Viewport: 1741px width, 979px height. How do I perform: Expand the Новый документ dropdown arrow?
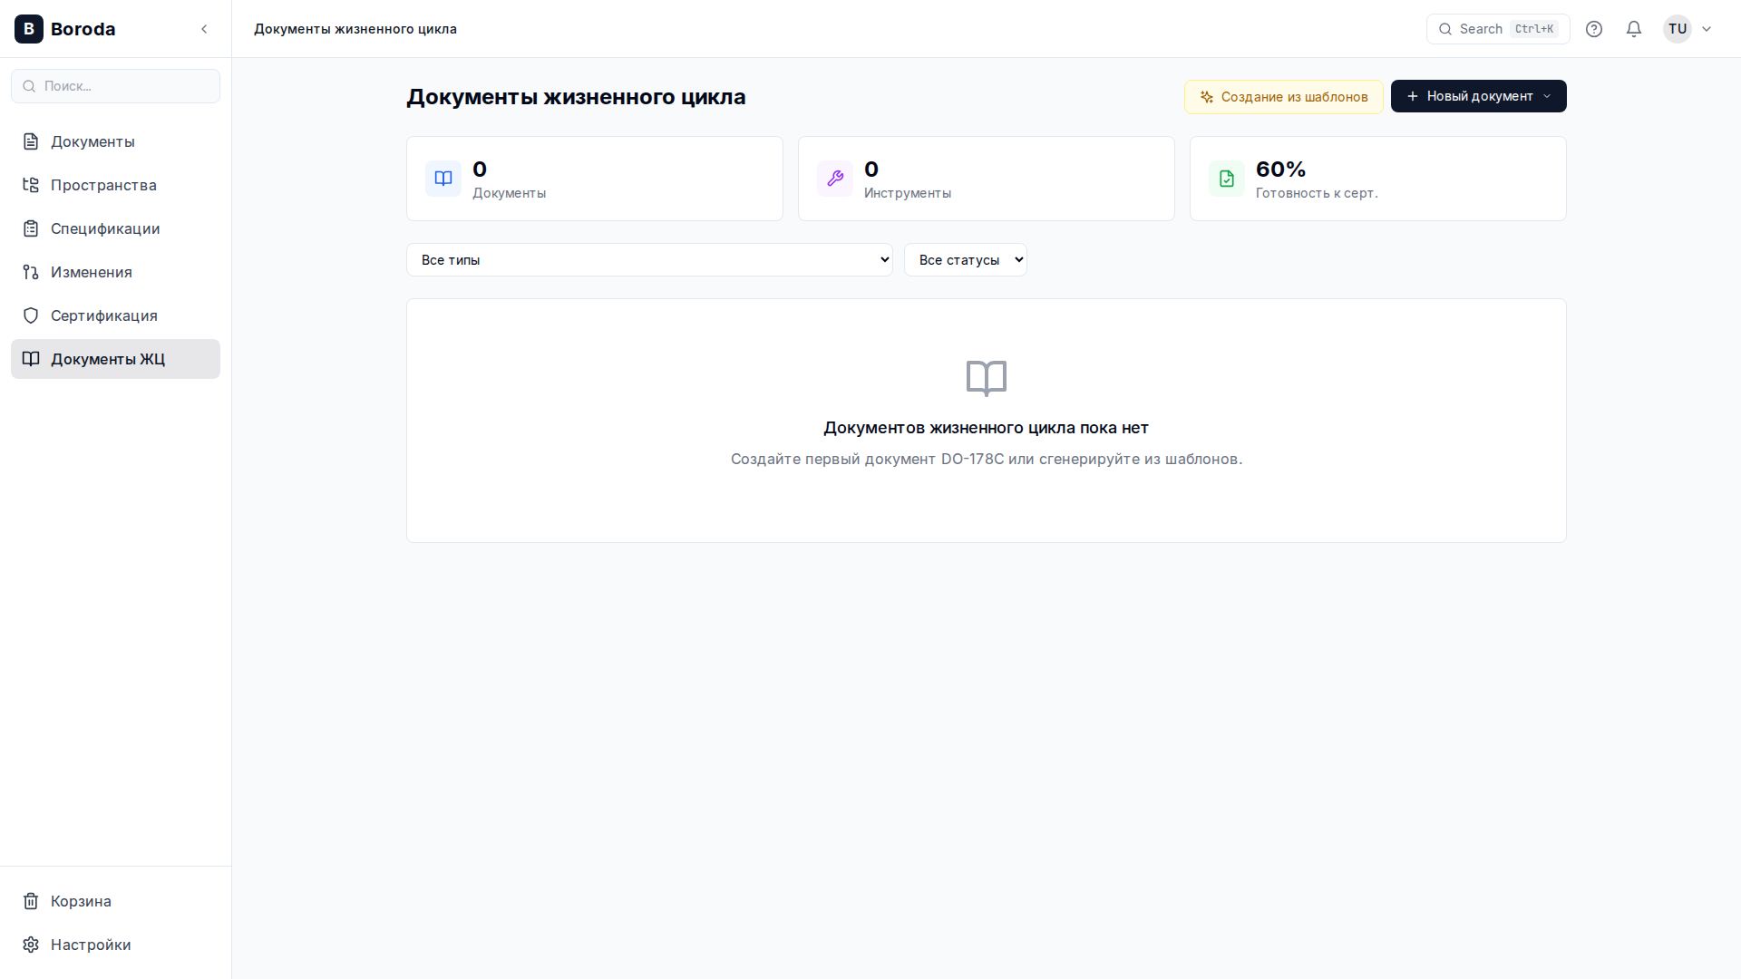point(1546,96)
